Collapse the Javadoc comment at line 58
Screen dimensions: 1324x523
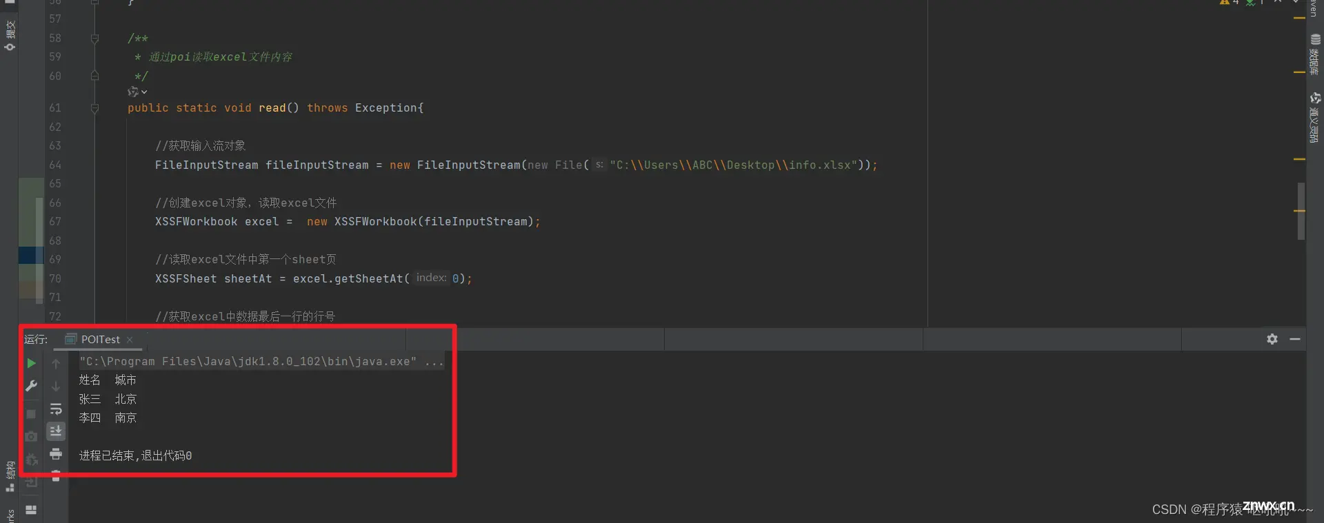94,39
